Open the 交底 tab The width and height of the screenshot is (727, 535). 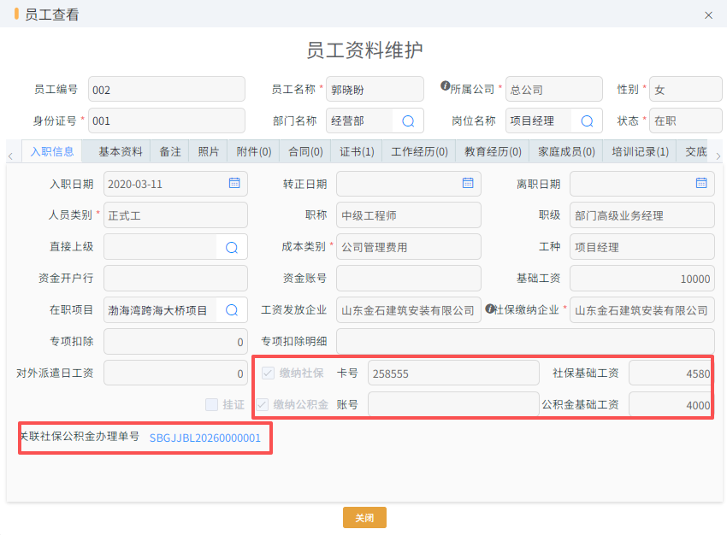point(696,151)
